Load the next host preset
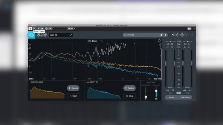 coord(72,28)
